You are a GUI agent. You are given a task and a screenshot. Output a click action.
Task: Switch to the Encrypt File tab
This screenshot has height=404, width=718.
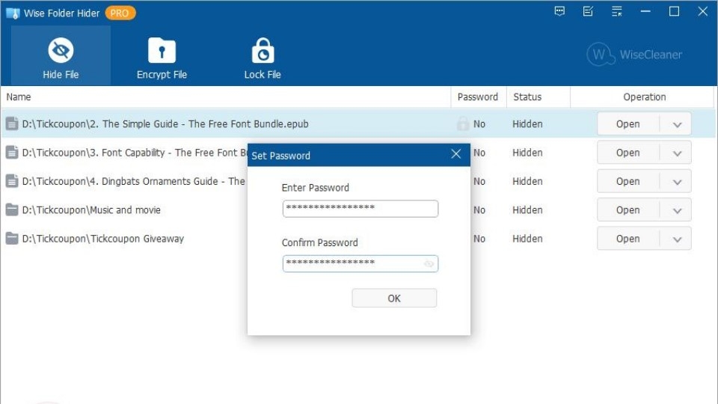point(162,58)
